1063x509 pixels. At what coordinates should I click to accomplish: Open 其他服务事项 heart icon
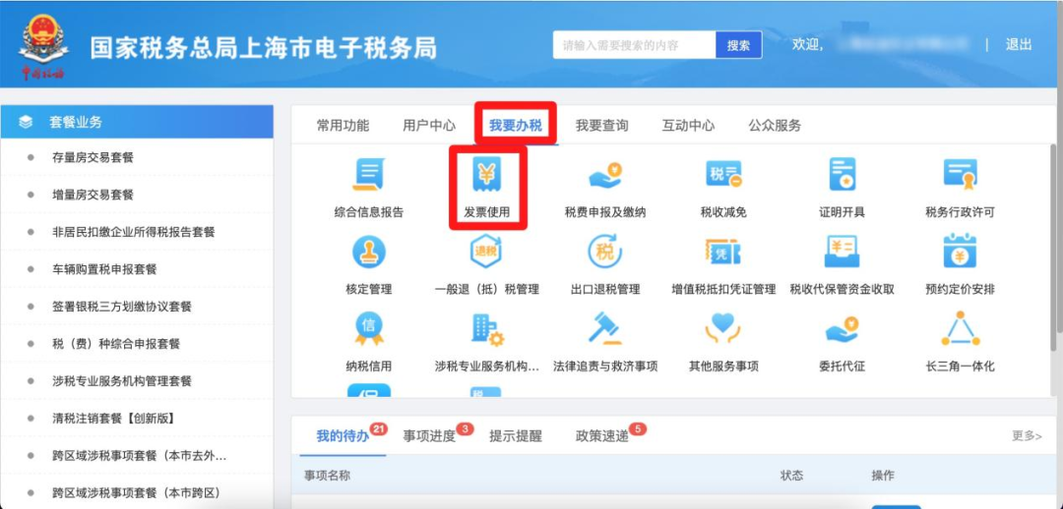coord(723,329)
